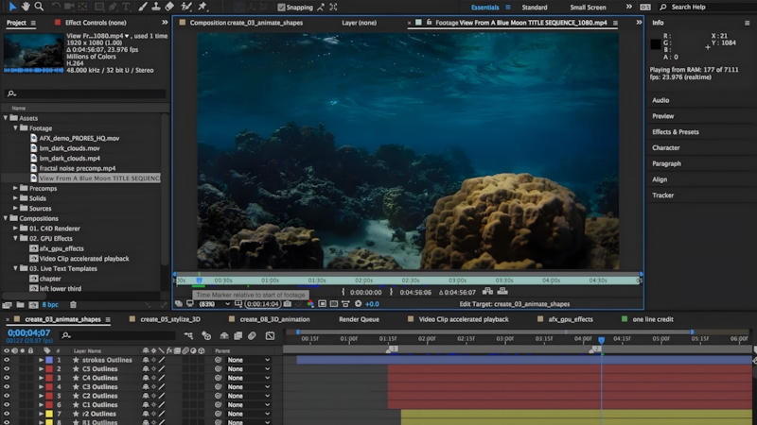Click the Overlay Edit icon
This screenshot has height=425, width=757.
pyautogui.click(x=502, y=291)
